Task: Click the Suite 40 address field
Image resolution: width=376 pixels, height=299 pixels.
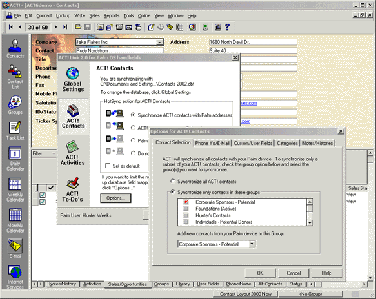Action: click(253, 50)
